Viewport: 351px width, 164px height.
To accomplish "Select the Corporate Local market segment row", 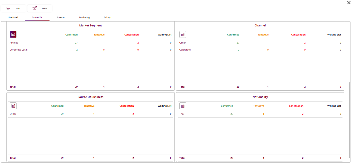I will coord(19,50).
